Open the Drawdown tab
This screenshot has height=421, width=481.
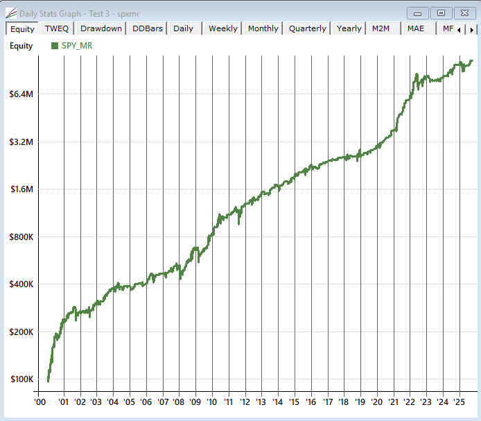(x=101, y=28)
